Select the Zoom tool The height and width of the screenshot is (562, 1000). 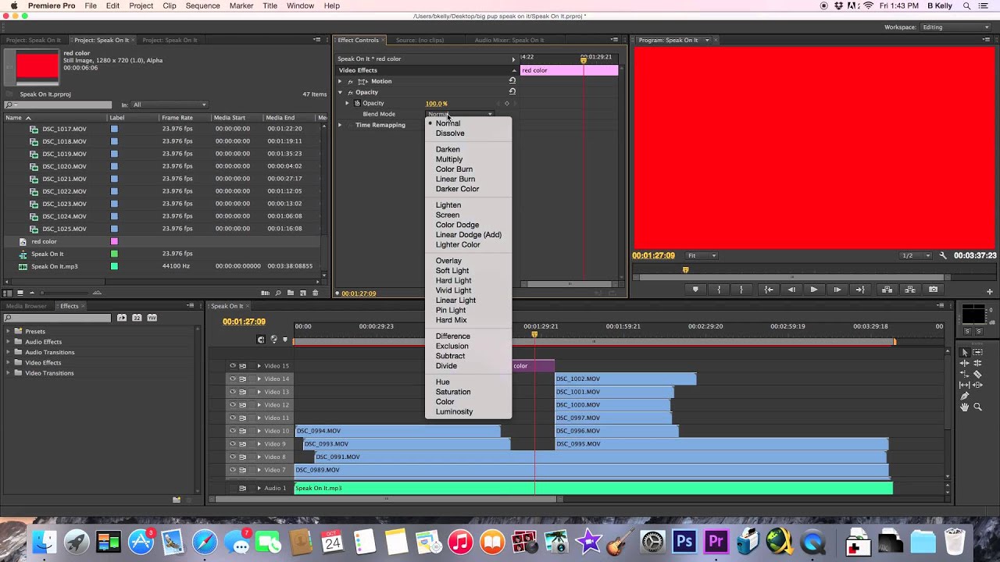pos(977,407)
